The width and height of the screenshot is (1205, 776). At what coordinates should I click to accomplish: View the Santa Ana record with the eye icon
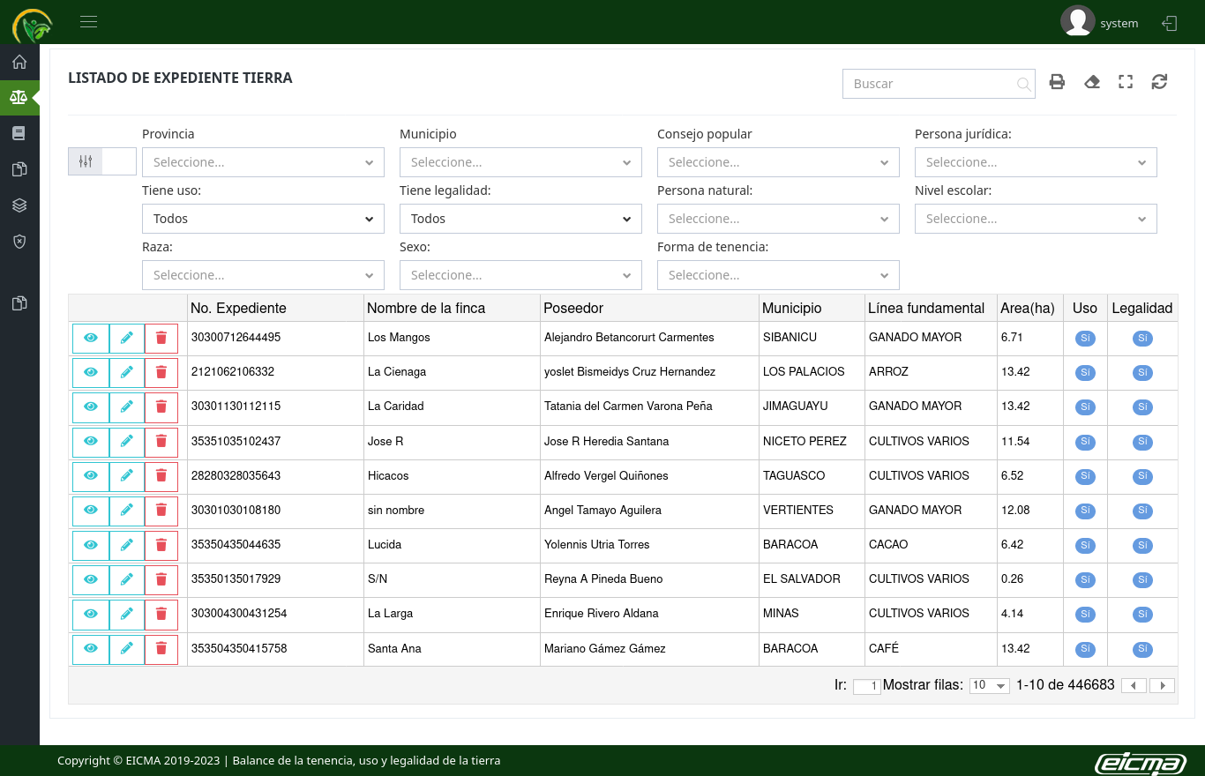pyautogui.click(x=91, y=648)
